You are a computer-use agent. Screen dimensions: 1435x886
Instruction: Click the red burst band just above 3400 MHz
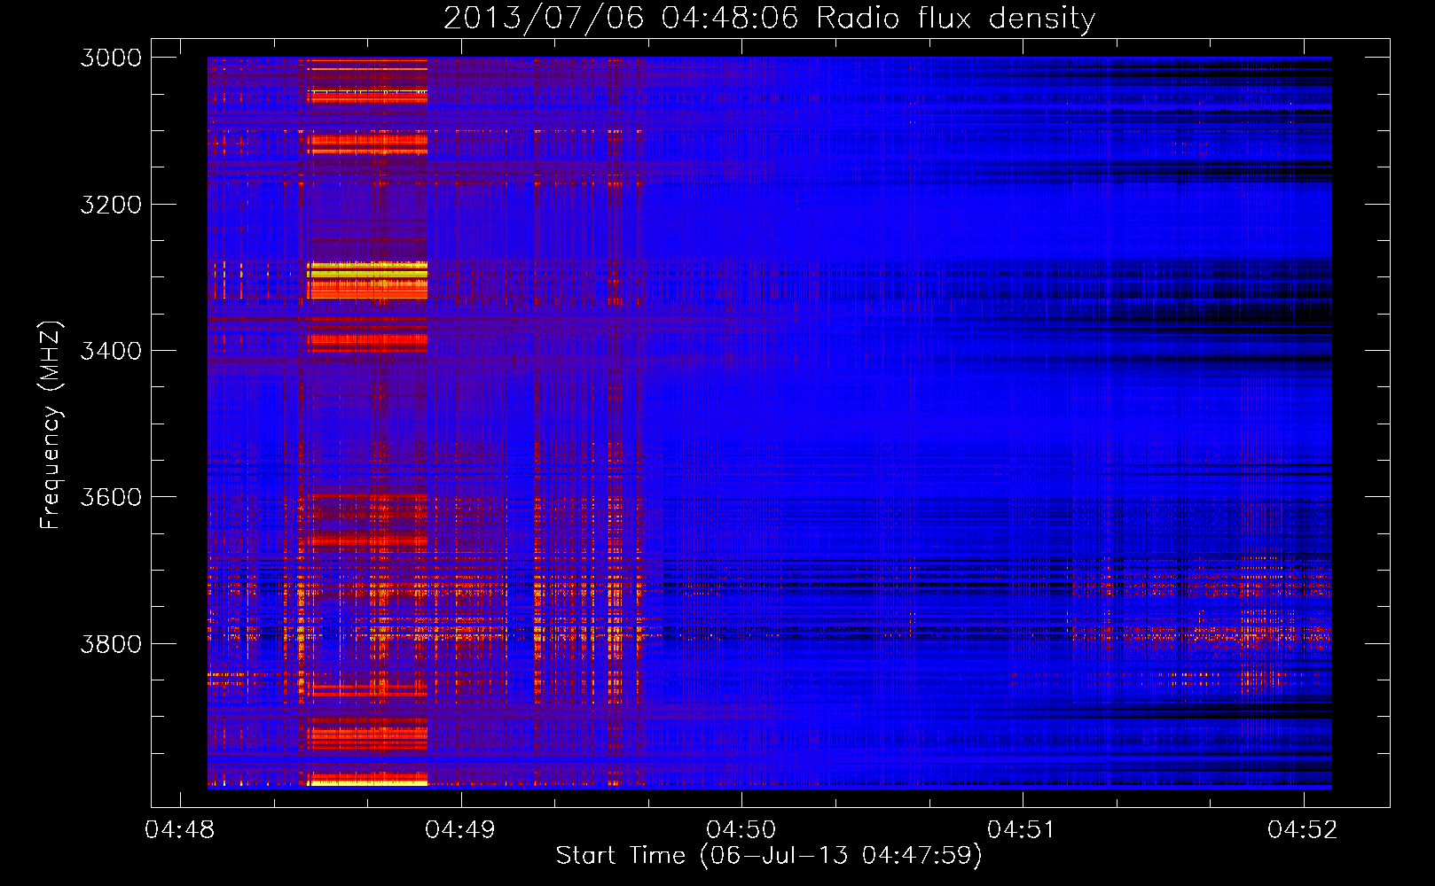pyautogui.click(x=367, y=341)
